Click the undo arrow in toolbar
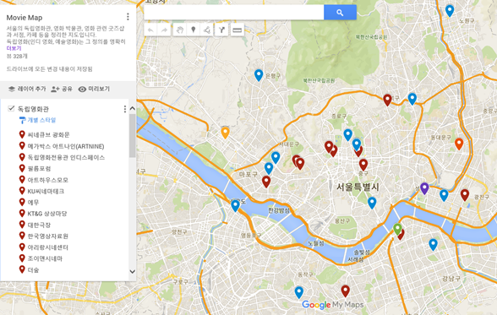Screen dimensions: 497x315 pos(150,30)
